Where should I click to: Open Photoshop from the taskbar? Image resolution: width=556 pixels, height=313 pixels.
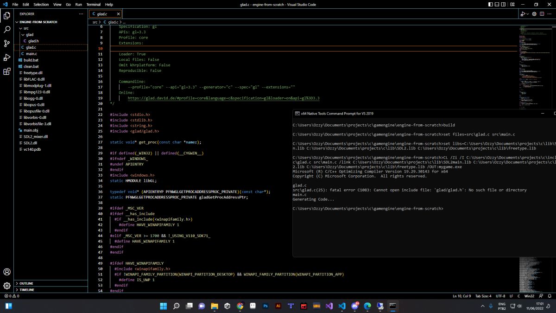click(265, 306)
